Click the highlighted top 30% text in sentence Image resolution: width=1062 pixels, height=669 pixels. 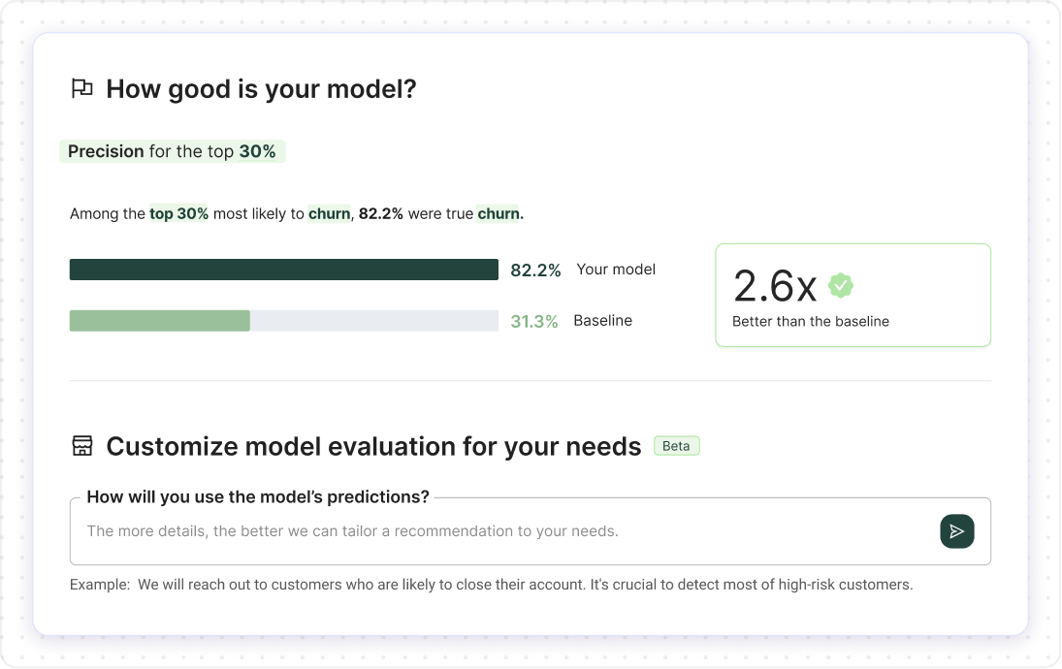click(178, 214)
